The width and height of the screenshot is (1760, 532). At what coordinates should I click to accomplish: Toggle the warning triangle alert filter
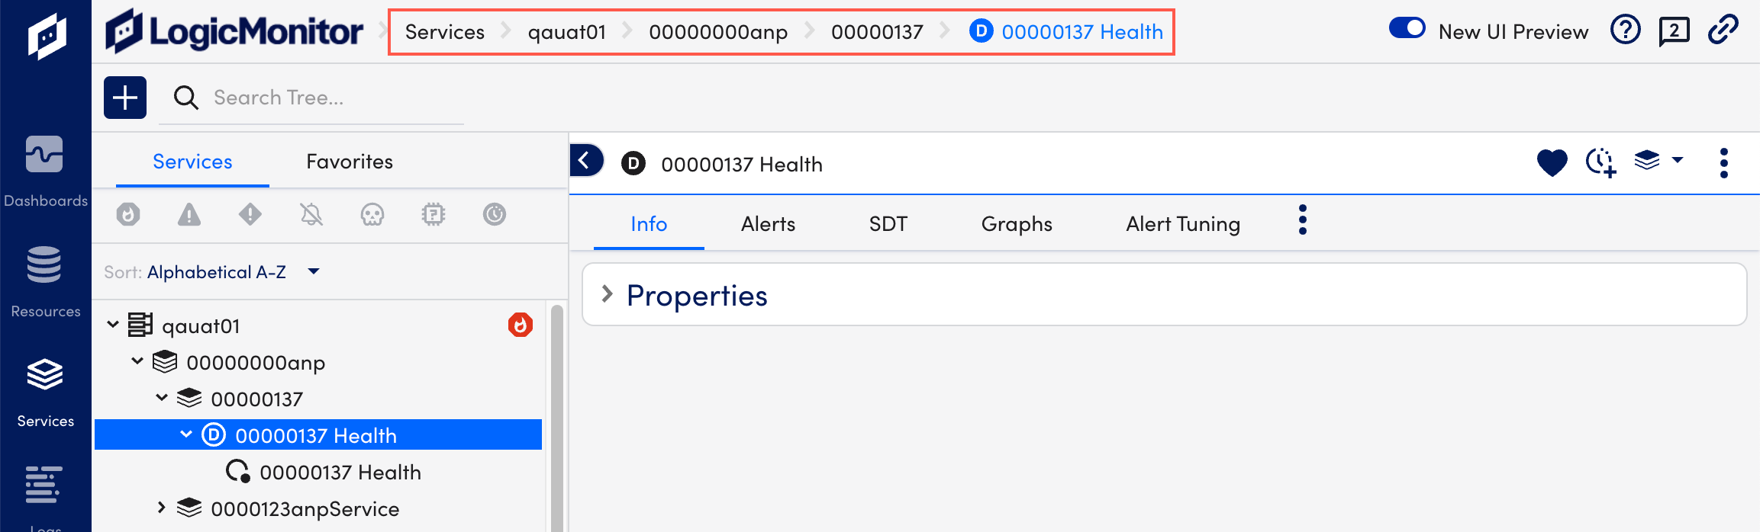[x=189, y=214]
